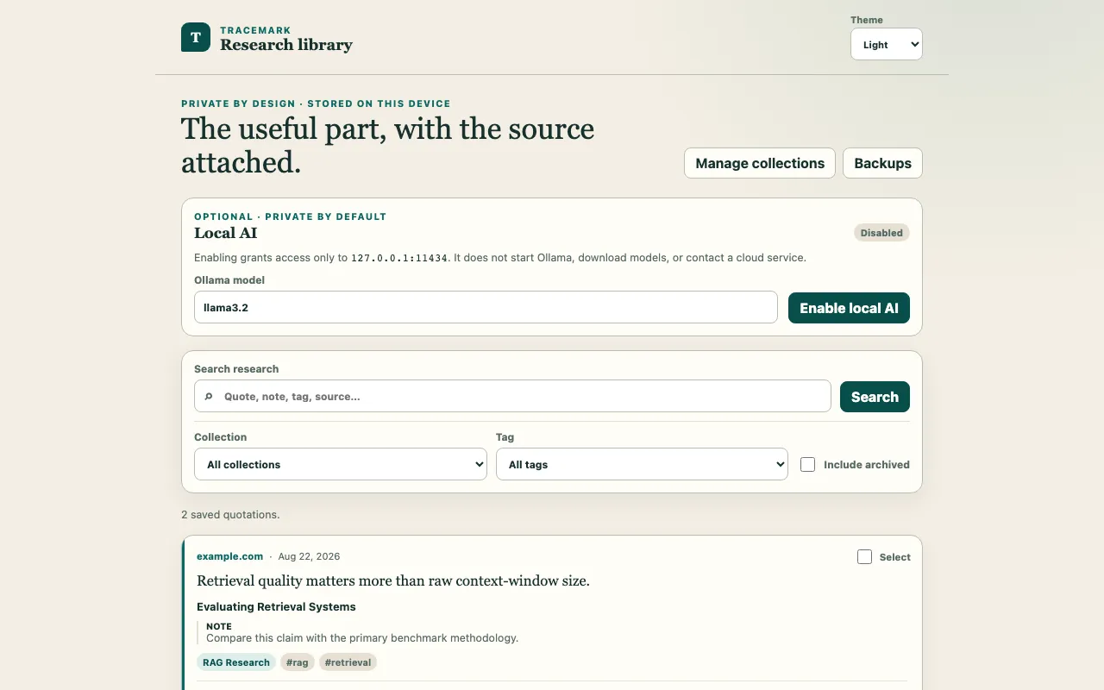The width and height of the screenshot is (1104, 690).
Task: Filter by the #retrieval tag chip
Action: [x=348, y=662]
